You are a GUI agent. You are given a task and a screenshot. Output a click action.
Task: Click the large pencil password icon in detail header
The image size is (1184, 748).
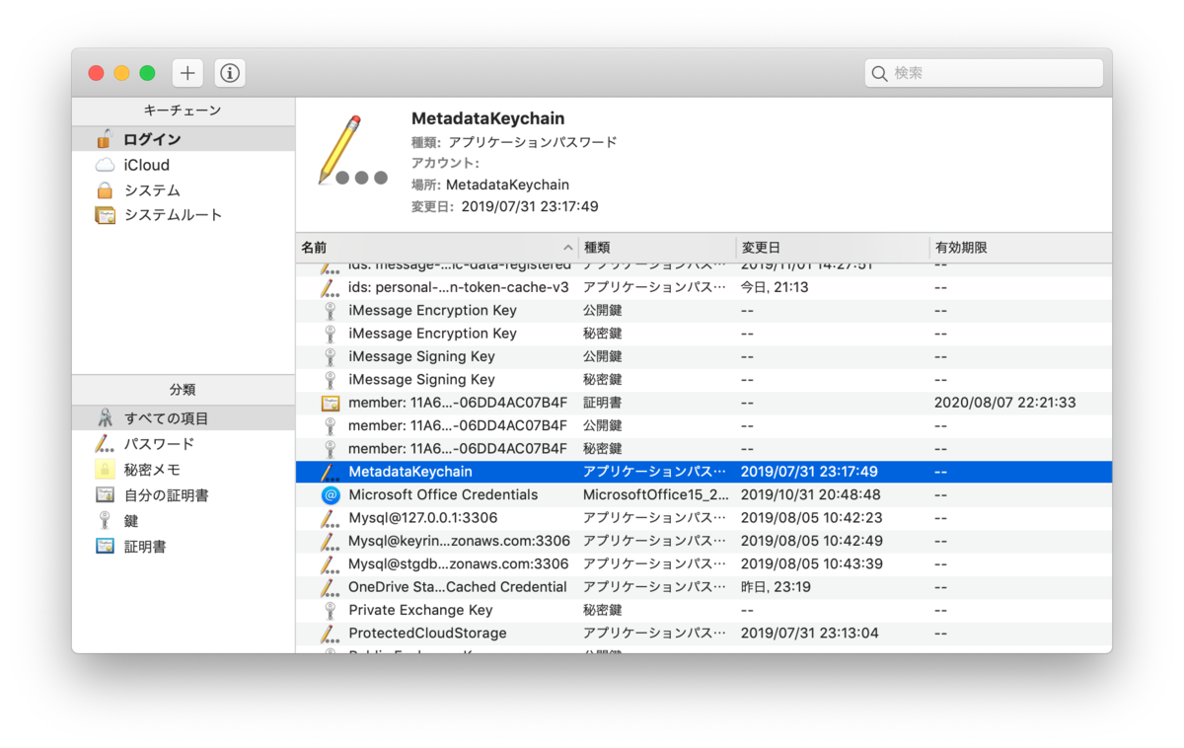point(353,150)
